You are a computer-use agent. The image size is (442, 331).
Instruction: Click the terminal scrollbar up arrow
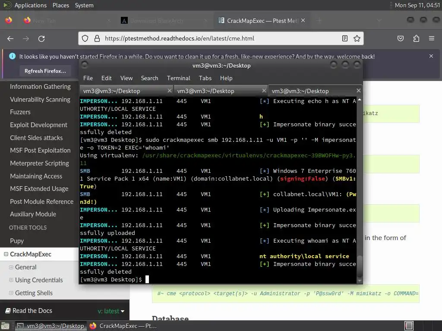(360, 100)
